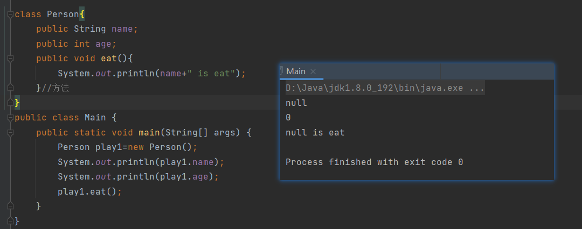Image resolution: width=582 pixels, height=229 pixels.
Task: Click the run config icon on Main tab
Action: 282,71
